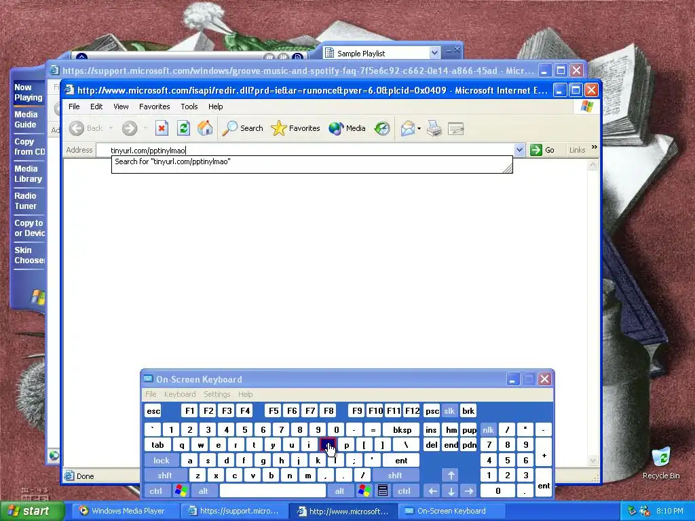695x521 pixels.
Task: Click the del key on keyboard
Action: (431, 445)
